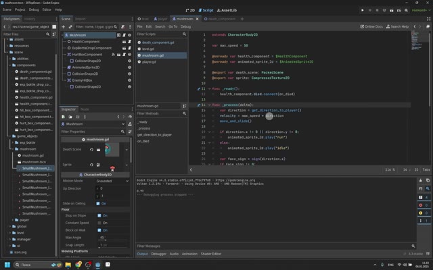This screenshot has width=433, height=270.
Task: Click reset arrow next to Death Scene
Action: tap(91, 150)
